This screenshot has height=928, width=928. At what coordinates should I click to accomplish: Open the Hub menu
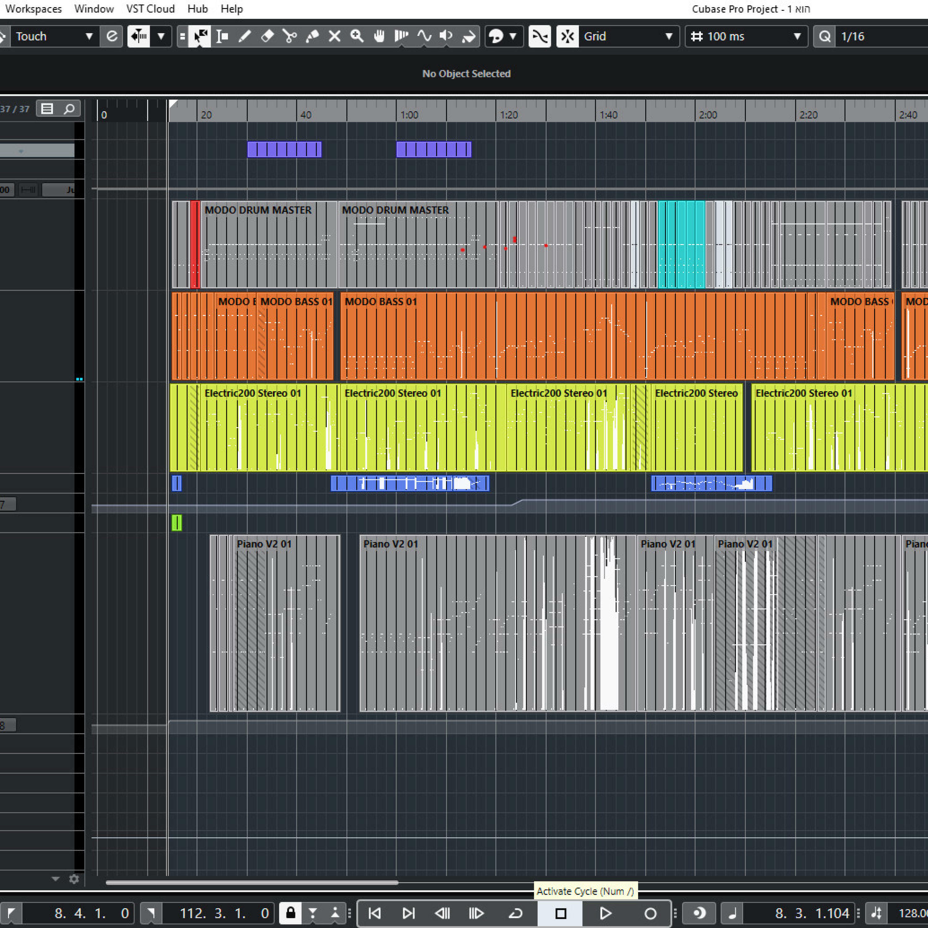197,9
